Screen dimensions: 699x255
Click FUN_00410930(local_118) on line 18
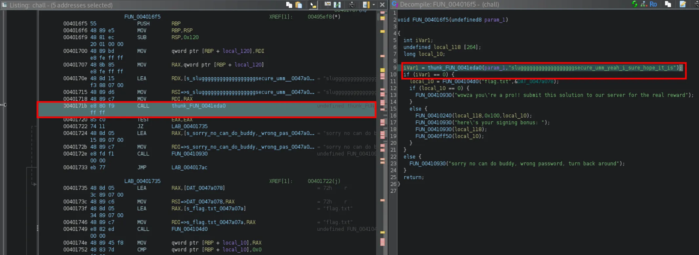(451, 129)
